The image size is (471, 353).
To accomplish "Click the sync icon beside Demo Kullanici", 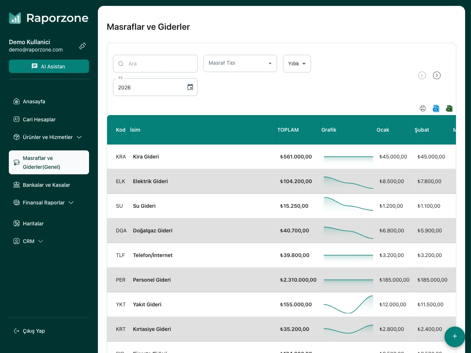I will [82, 46].
